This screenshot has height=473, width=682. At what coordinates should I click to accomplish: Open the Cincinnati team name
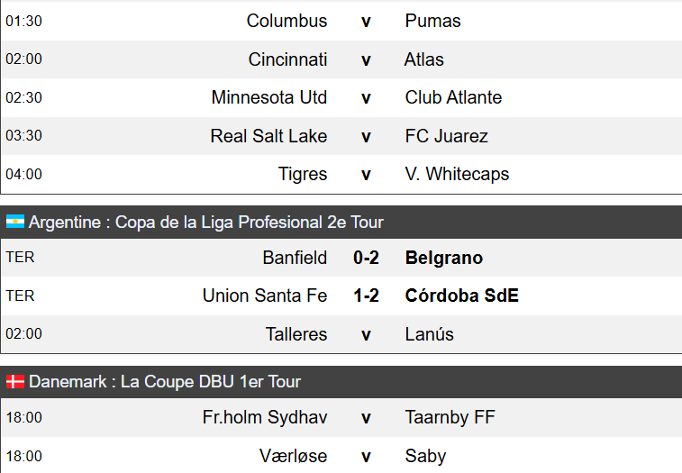coord(287,59)
